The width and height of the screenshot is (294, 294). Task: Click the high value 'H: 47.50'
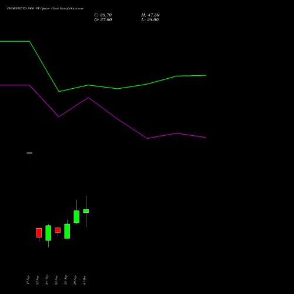pos(151,15)
